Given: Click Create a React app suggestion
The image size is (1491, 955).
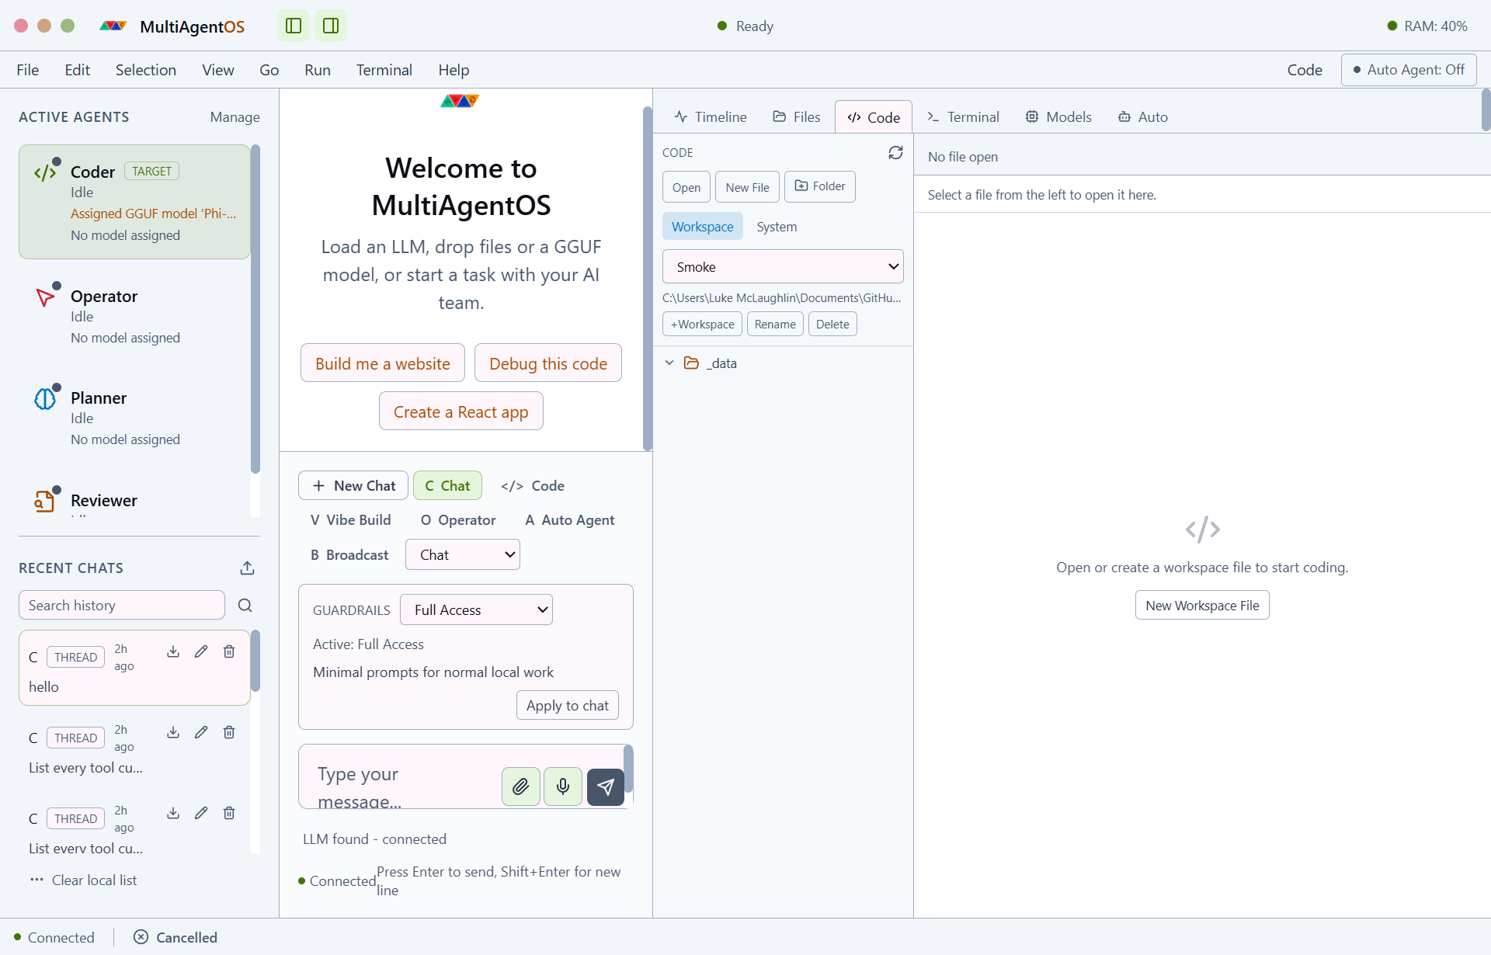Looking at the screenshot, I should click(x=461, y=412).
